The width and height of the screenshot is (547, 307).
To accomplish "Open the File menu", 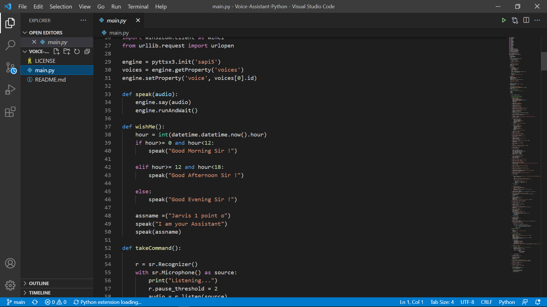I will coord(23,6).
